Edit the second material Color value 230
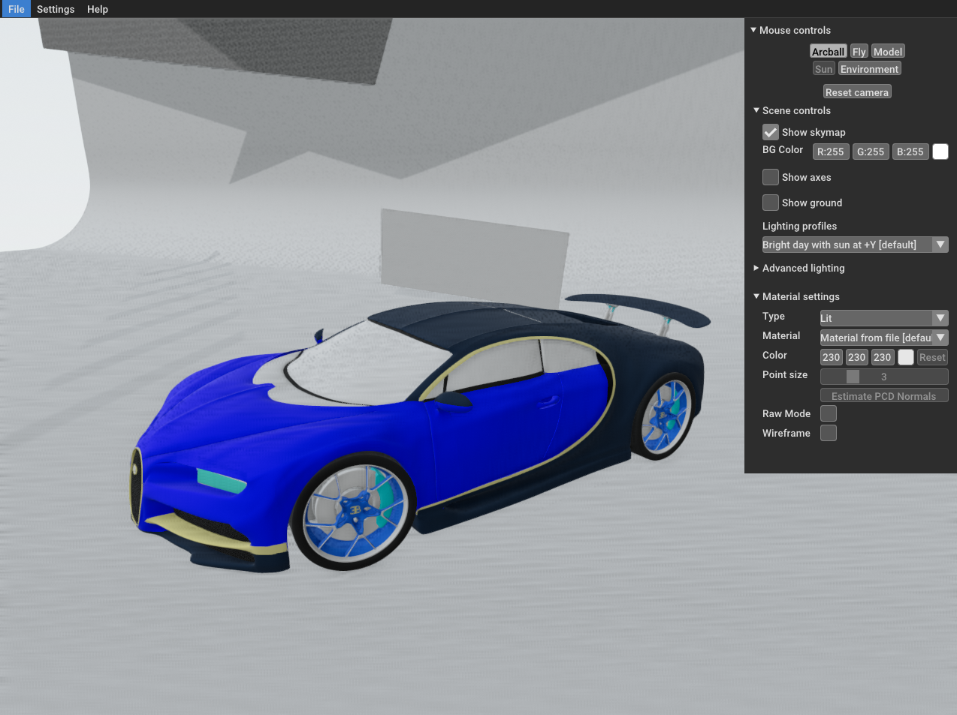 (x=857, y=357)
